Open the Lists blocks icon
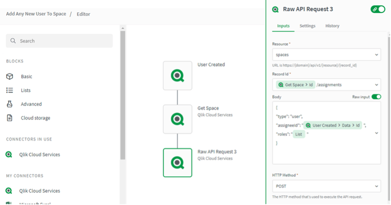The image size is (391, 205). [x=10, y=90]
